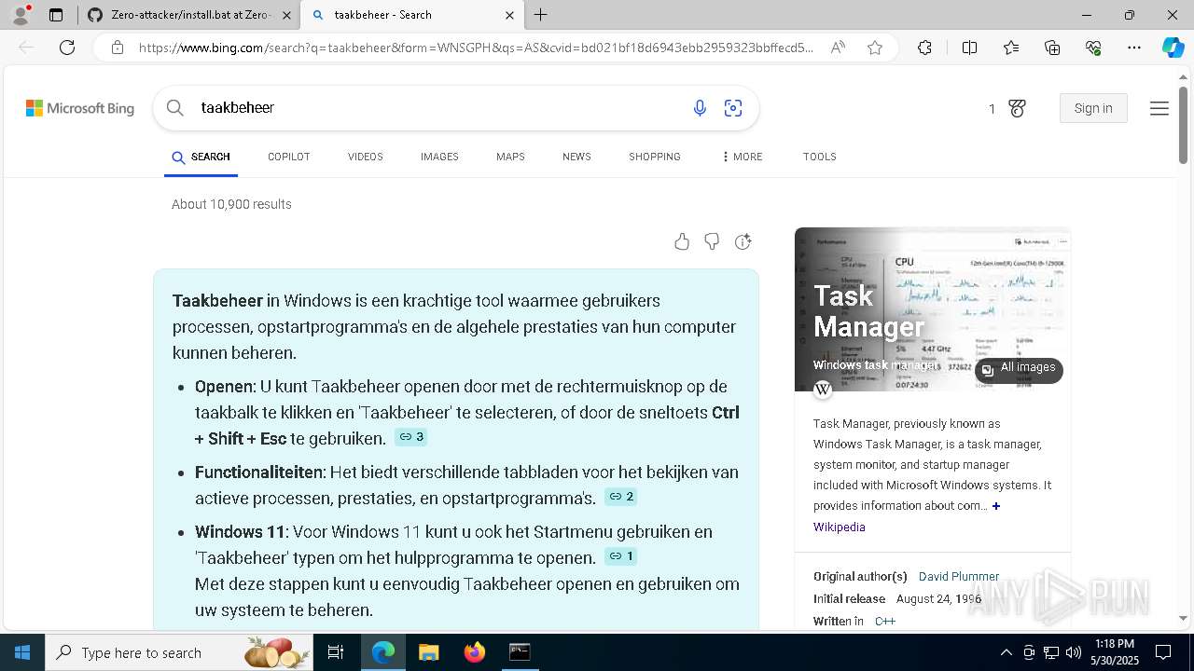1194x671 pixels.
Task: Open the VIDEOS search tab
Action: tap(366, 157)
